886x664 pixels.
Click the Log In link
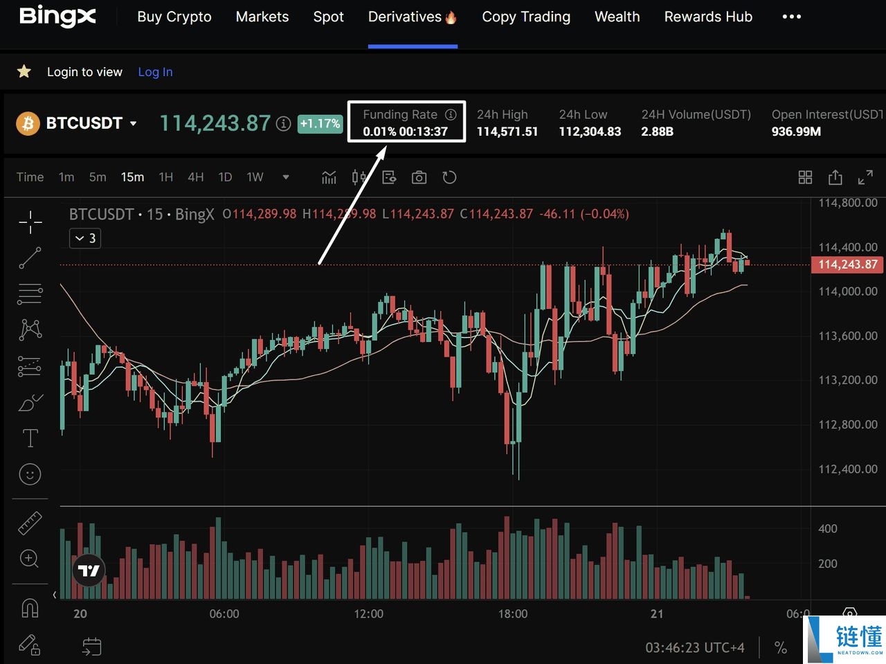(x=155, y=72)
